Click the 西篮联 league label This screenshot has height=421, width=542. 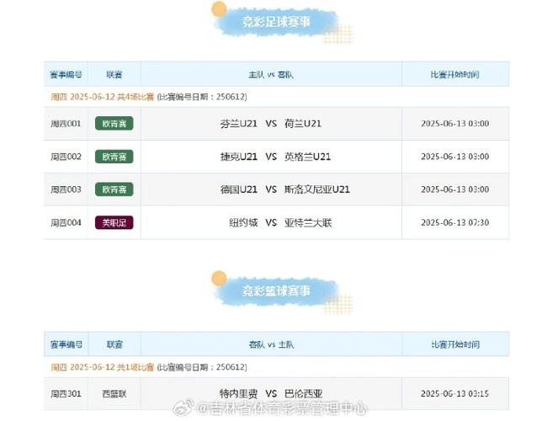click(114, 394)
